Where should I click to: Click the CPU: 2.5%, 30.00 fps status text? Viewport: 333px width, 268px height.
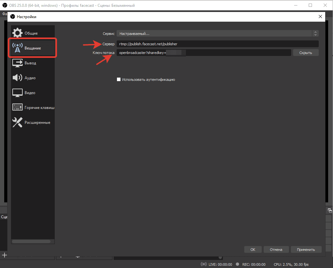pyautogui.click(x=291, y=264)
